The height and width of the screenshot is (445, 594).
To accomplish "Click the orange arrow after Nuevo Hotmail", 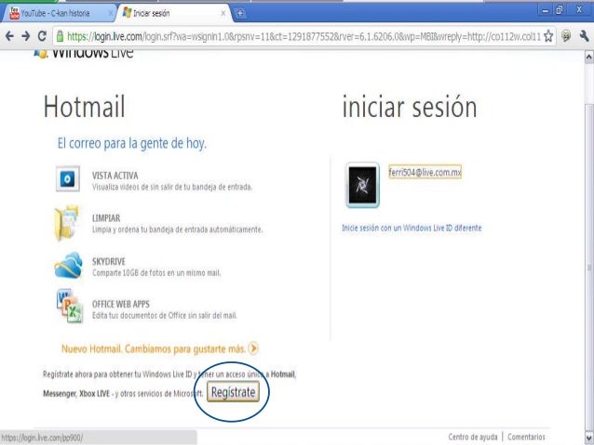I will 253,347.
